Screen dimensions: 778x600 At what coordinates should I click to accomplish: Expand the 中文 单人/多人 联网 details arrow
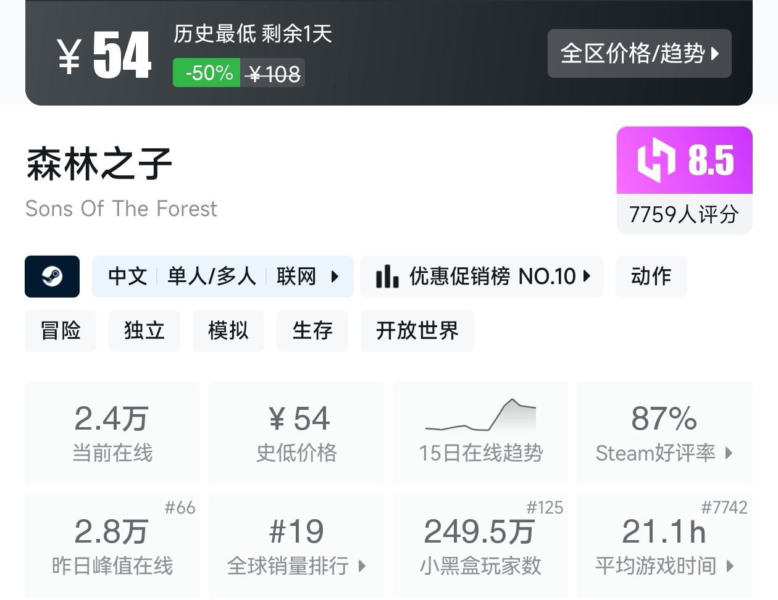tap(335, 277)
